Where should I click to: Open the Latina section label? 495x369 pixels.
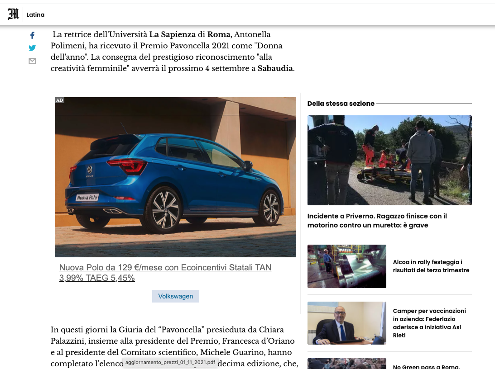click(35, 14)
